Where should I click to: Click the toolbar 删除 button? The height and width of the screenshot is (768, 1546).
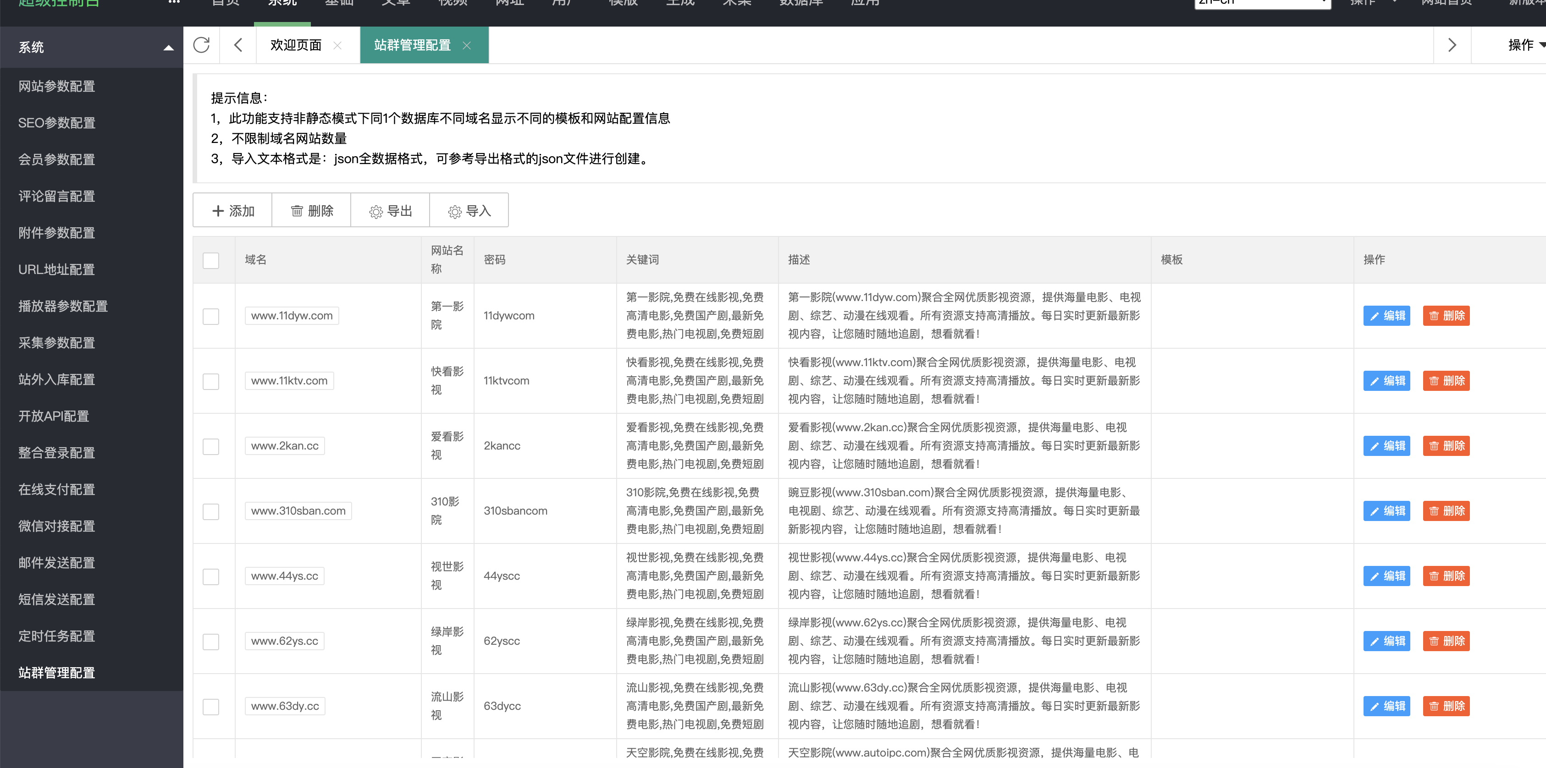point(311,211)
